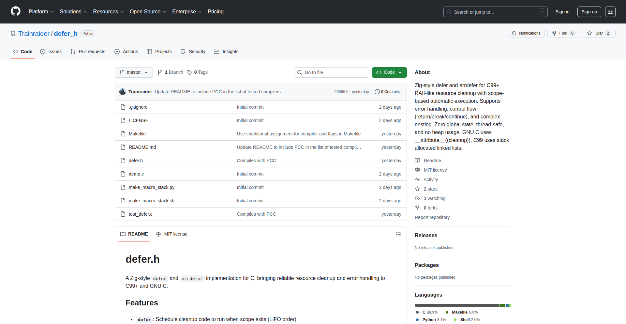Click the book icon next to Readme
The image size is (626, 324).
tap(417, 161)
